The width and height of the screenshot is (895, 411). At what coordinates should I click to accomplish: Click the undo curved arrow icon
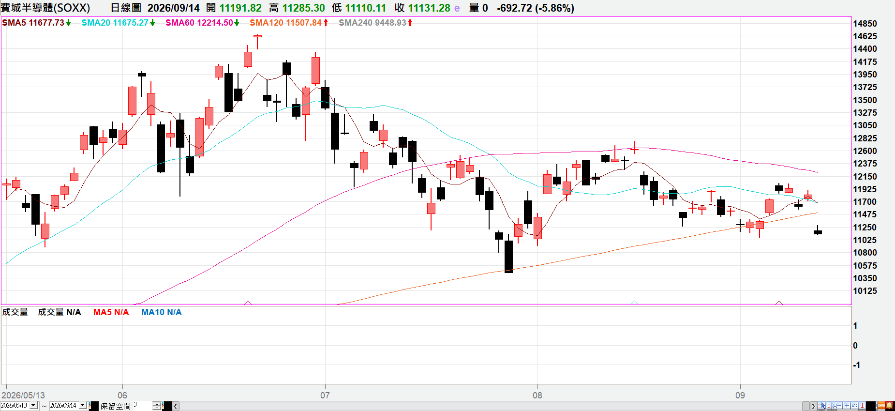tap(854, 405)
